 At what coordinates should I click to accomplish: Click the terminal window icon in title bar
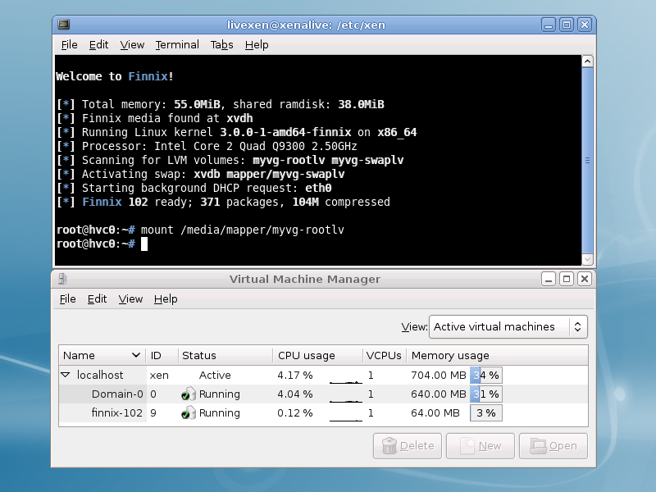coord(64,25)
